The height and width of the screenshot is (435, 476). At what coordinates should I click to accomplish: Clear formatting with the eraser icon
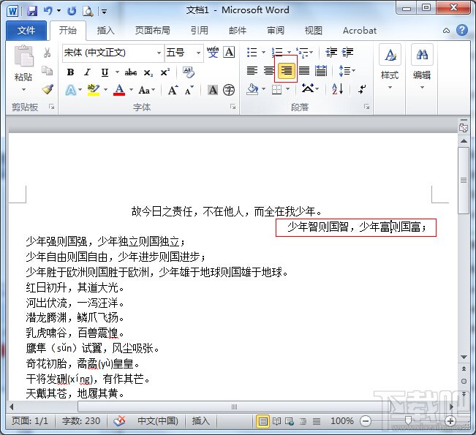pos(189,72)
